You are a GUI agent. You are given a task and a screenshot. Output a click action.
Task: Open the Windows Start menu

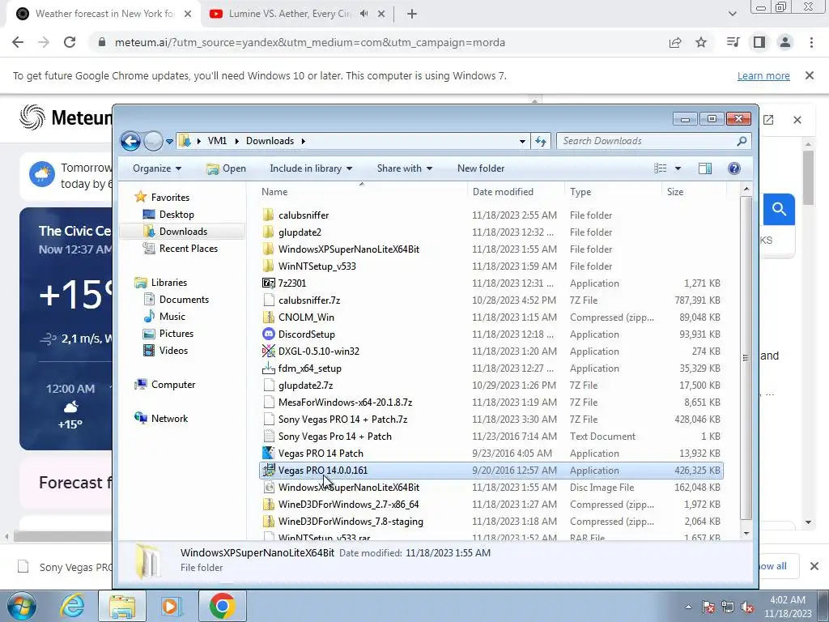pos(21,606)
